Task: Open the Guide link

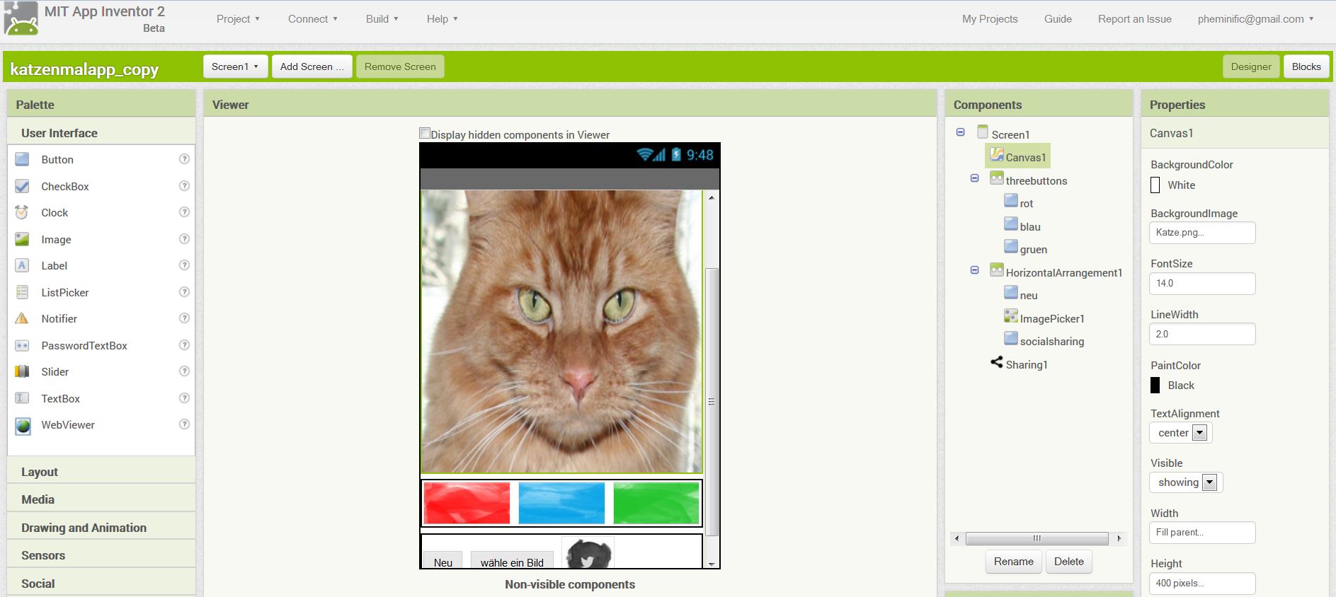Action: tap(1058, 19)
